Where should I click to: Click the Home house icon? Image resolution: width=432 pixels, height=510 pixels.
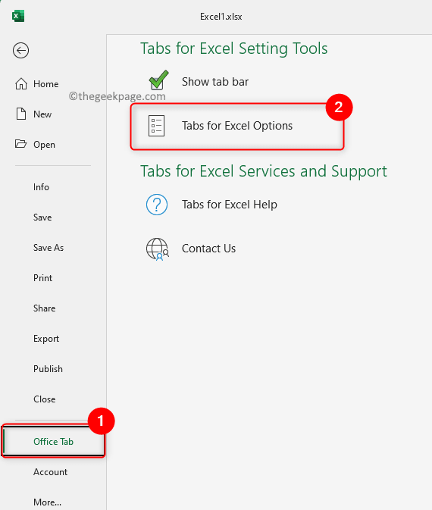coord(21,83)
